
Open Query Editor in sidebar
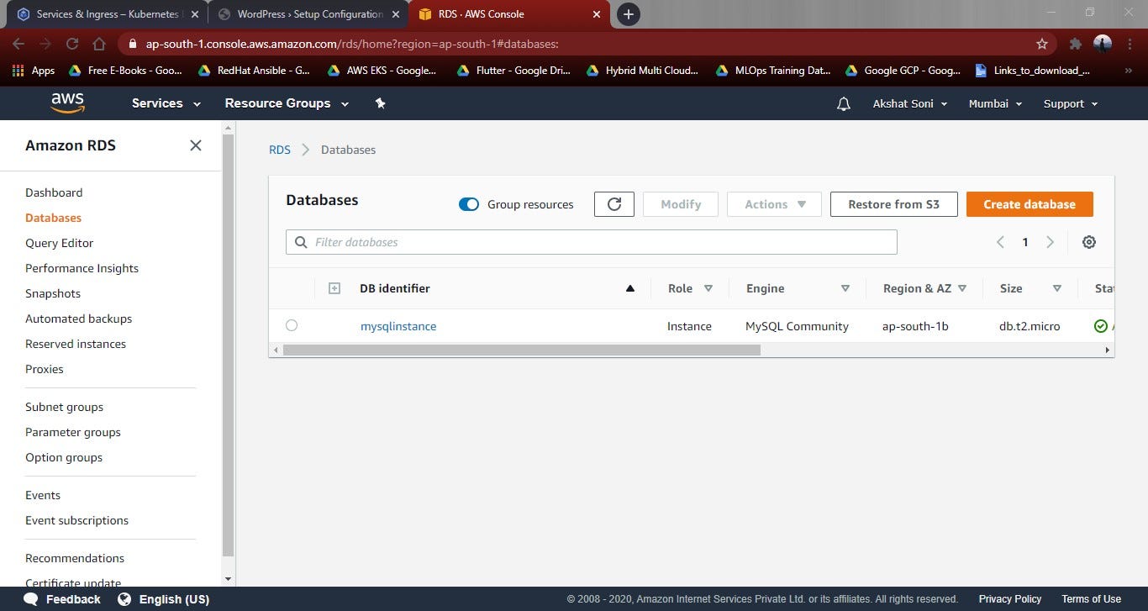point(60,243)
